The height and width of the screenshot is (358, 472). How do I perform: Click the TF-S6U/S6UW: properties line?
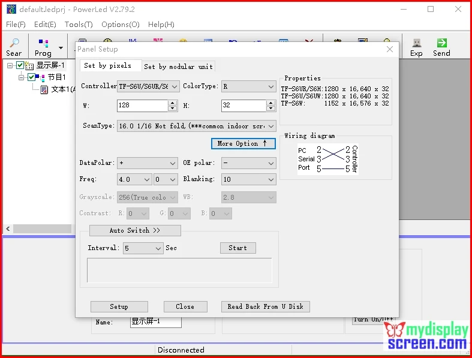point(335,97)
